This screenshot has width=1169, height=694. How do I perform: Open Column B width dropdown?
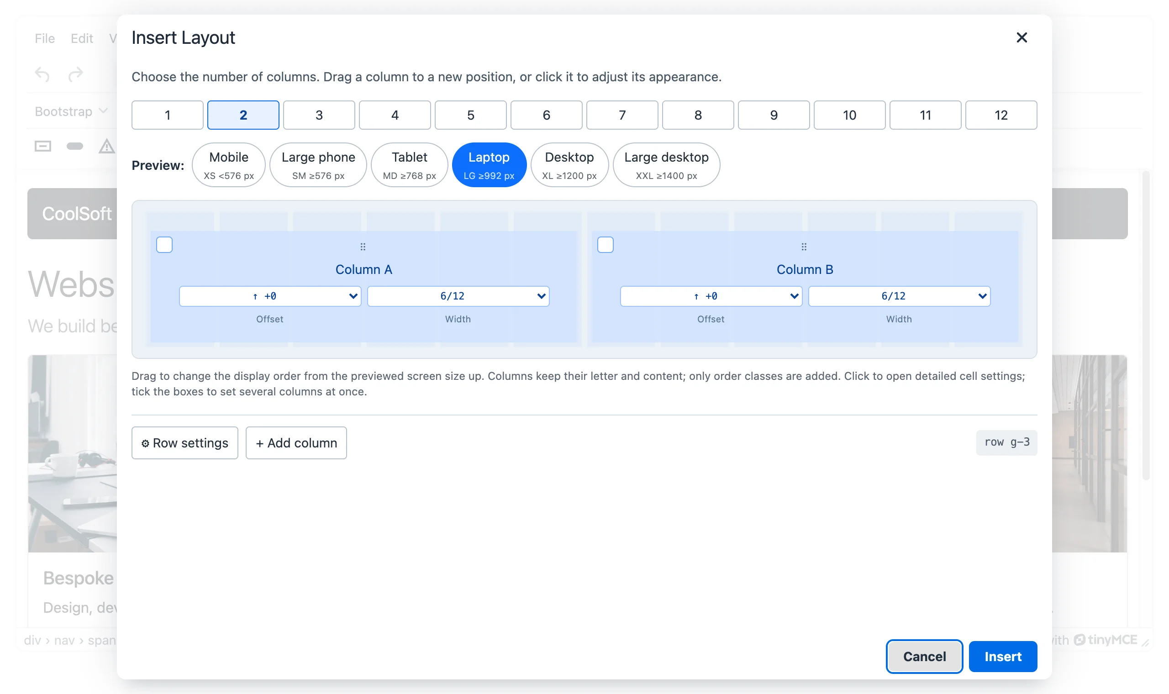[899, 296]
